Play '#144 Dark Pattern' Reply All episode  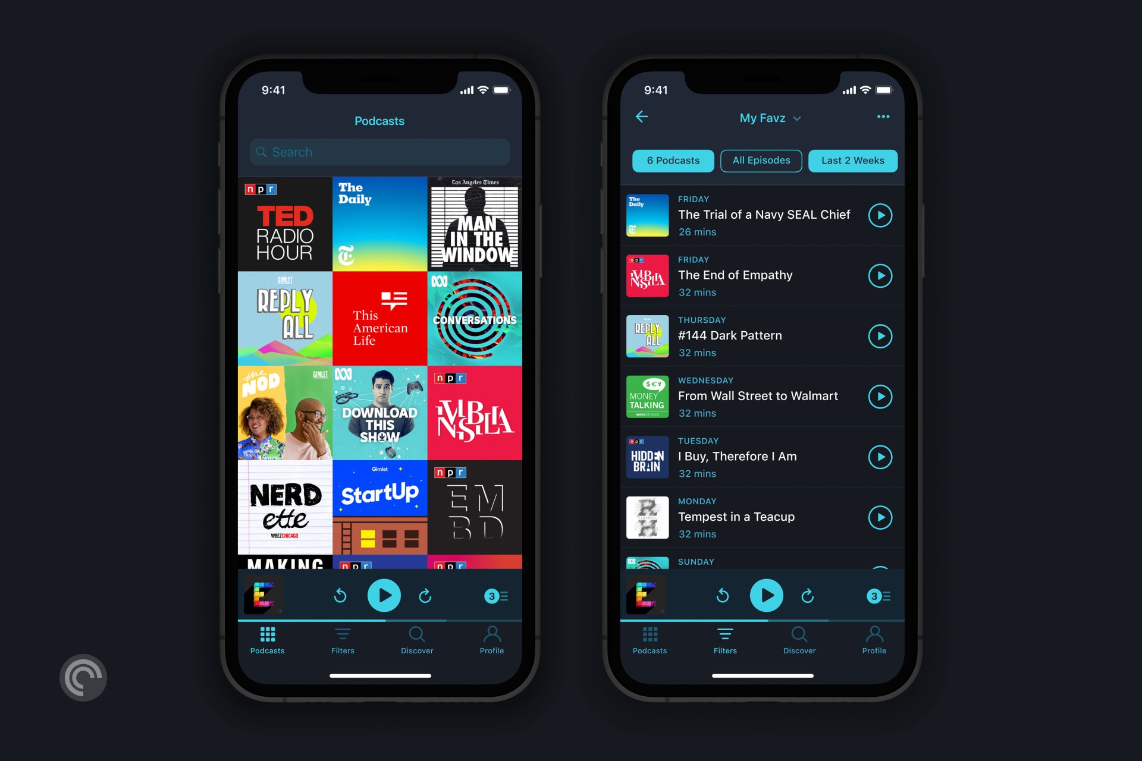[880, 335]
